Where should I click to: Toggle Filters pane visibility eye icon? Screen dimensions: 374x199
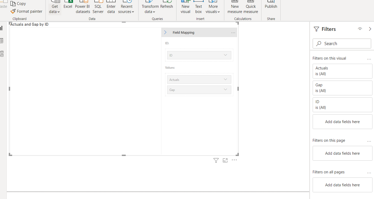[x=360, y=29]
